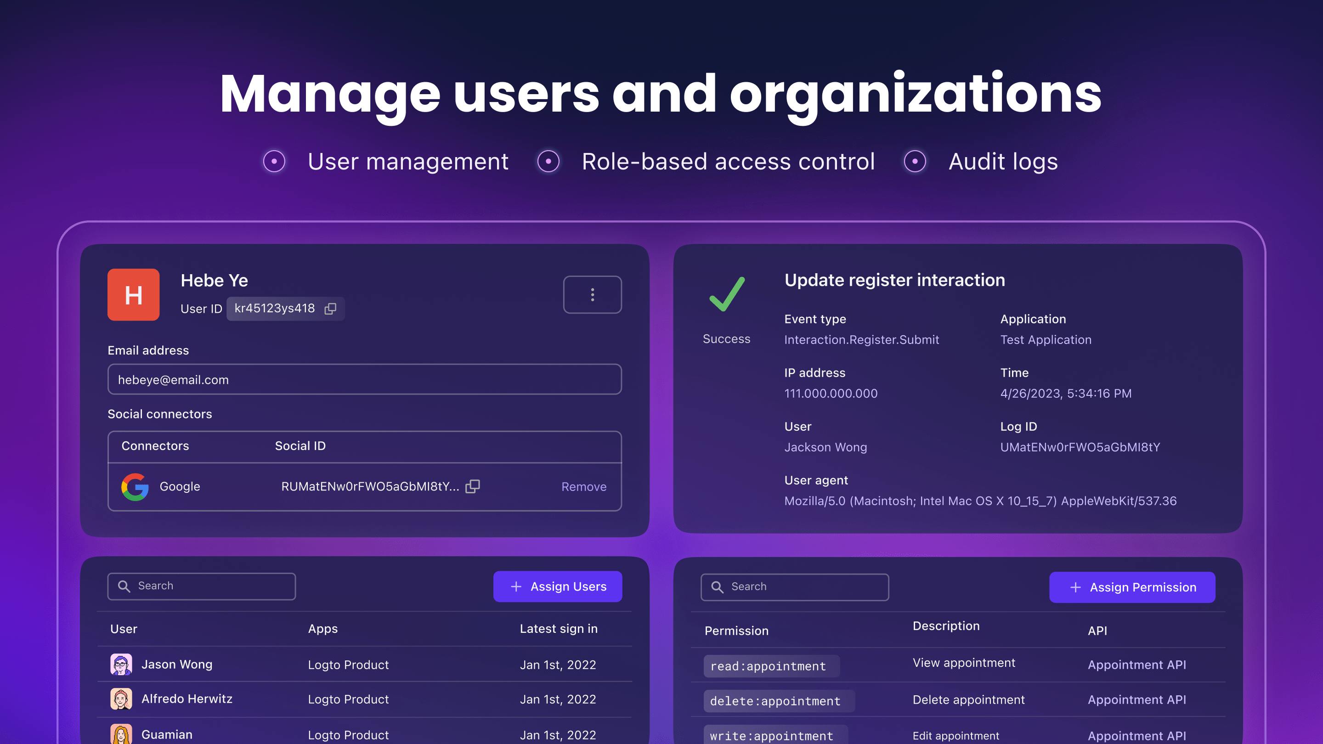This screenshot has width=1323, height=744.
Task: Click the magnifier icon in users search
Action: coord(124,586)
